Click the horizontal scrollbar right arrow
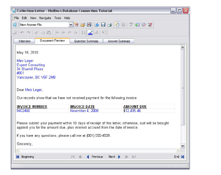The height and width of the screenshot is (175, 221). (178, 150)
